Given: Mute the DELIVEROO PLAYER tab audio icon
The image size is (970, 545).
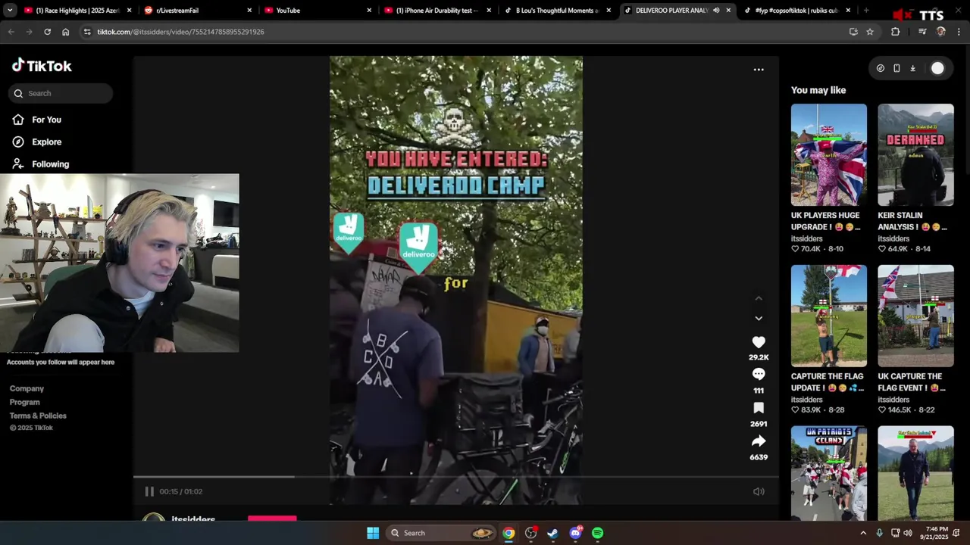Looking at the screenshot, I should pos(716,11).
